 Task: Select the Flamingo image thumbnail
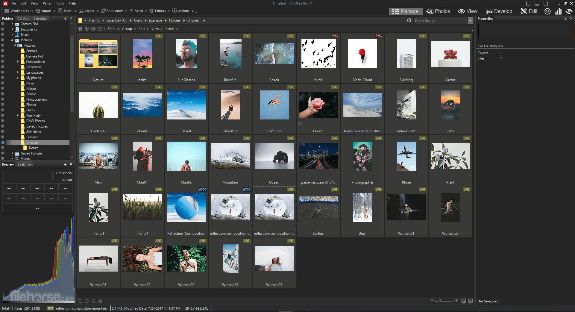click(274, 105)
